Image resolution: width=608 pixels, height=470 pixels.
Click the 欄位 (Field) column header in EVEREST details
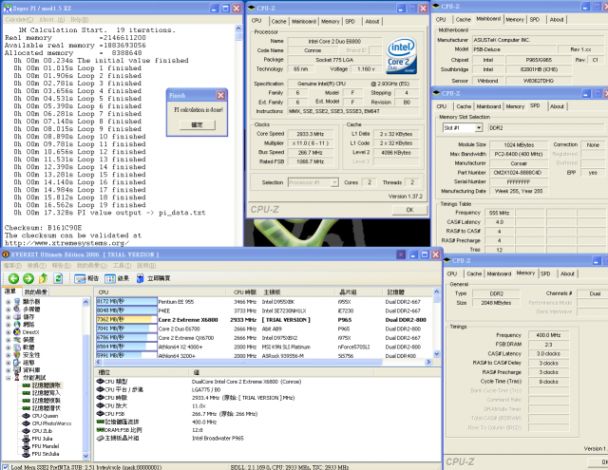click(x=142, y=372)
